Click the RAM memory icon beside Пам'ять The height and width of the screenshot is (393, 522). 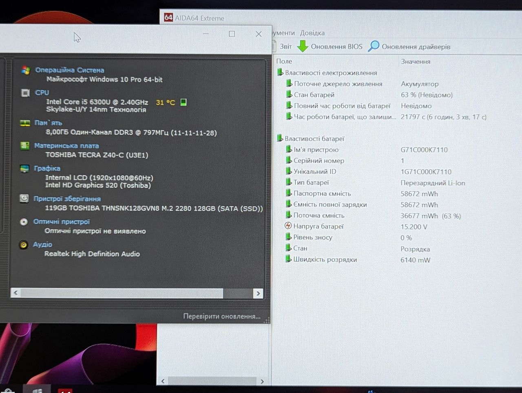point(25,123)
